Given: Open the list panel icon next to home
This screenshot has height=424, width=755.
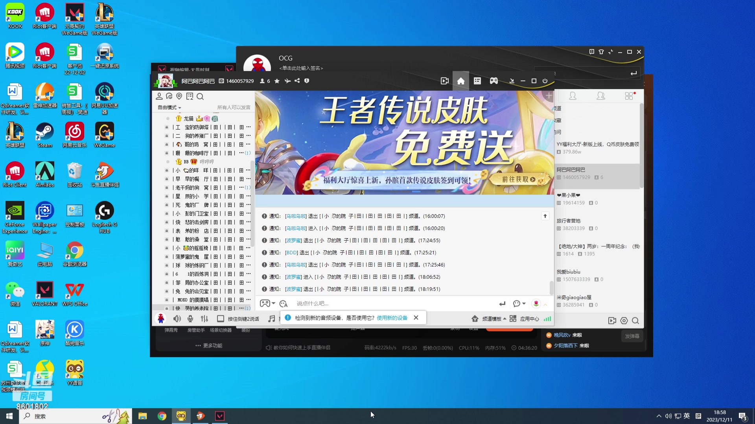Looking at the screenshot, I should pos(477,81).
